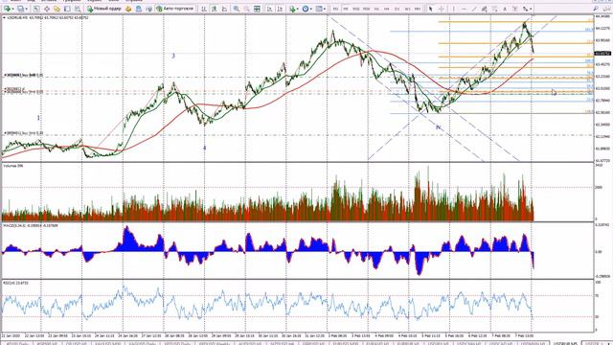Toggle chart shift from right border

pos(280,9)
